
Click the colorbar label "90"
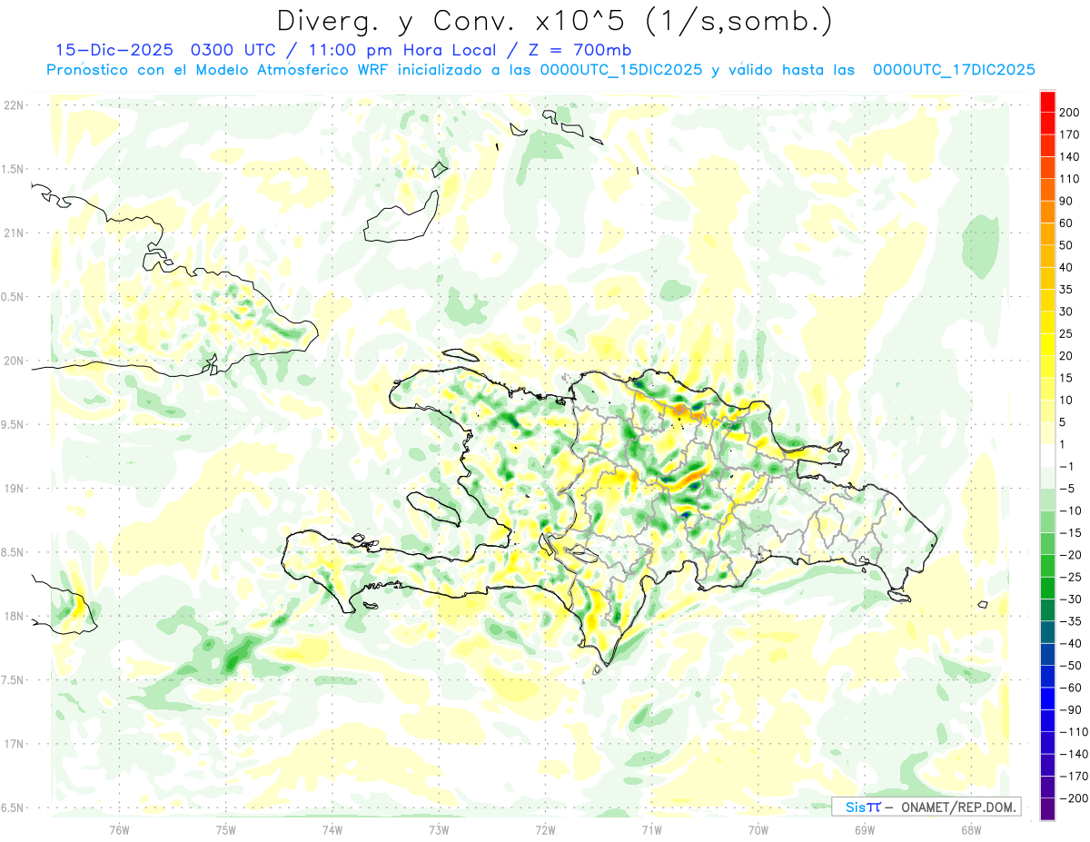[1066, 201]
